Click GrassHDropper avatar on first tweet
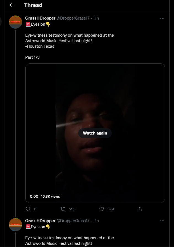Image resolution: width=174 pixels, height=247 pixels. coord(15,22)
